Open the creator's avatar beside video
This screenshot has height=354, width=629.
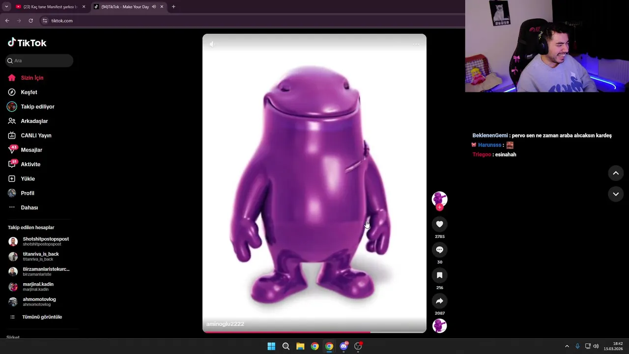click(439, 199)
